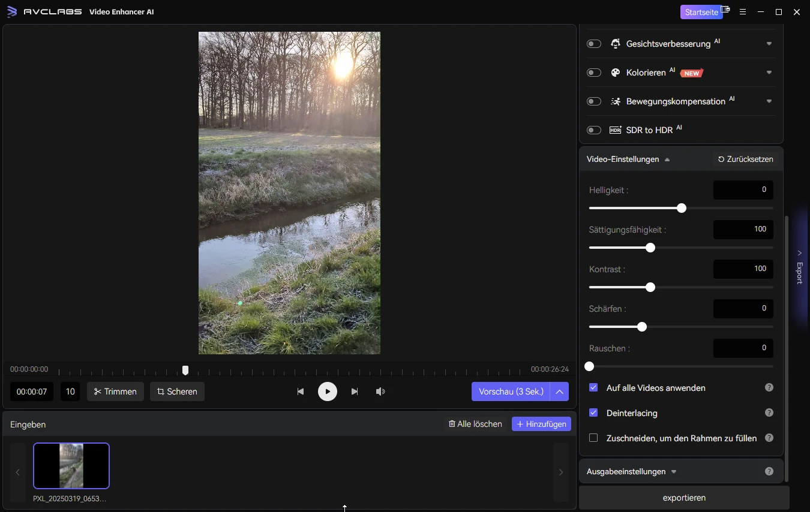Click the mini-window icon in title bar
Viewport: 810px width, 512px height.
pos(725,10)
